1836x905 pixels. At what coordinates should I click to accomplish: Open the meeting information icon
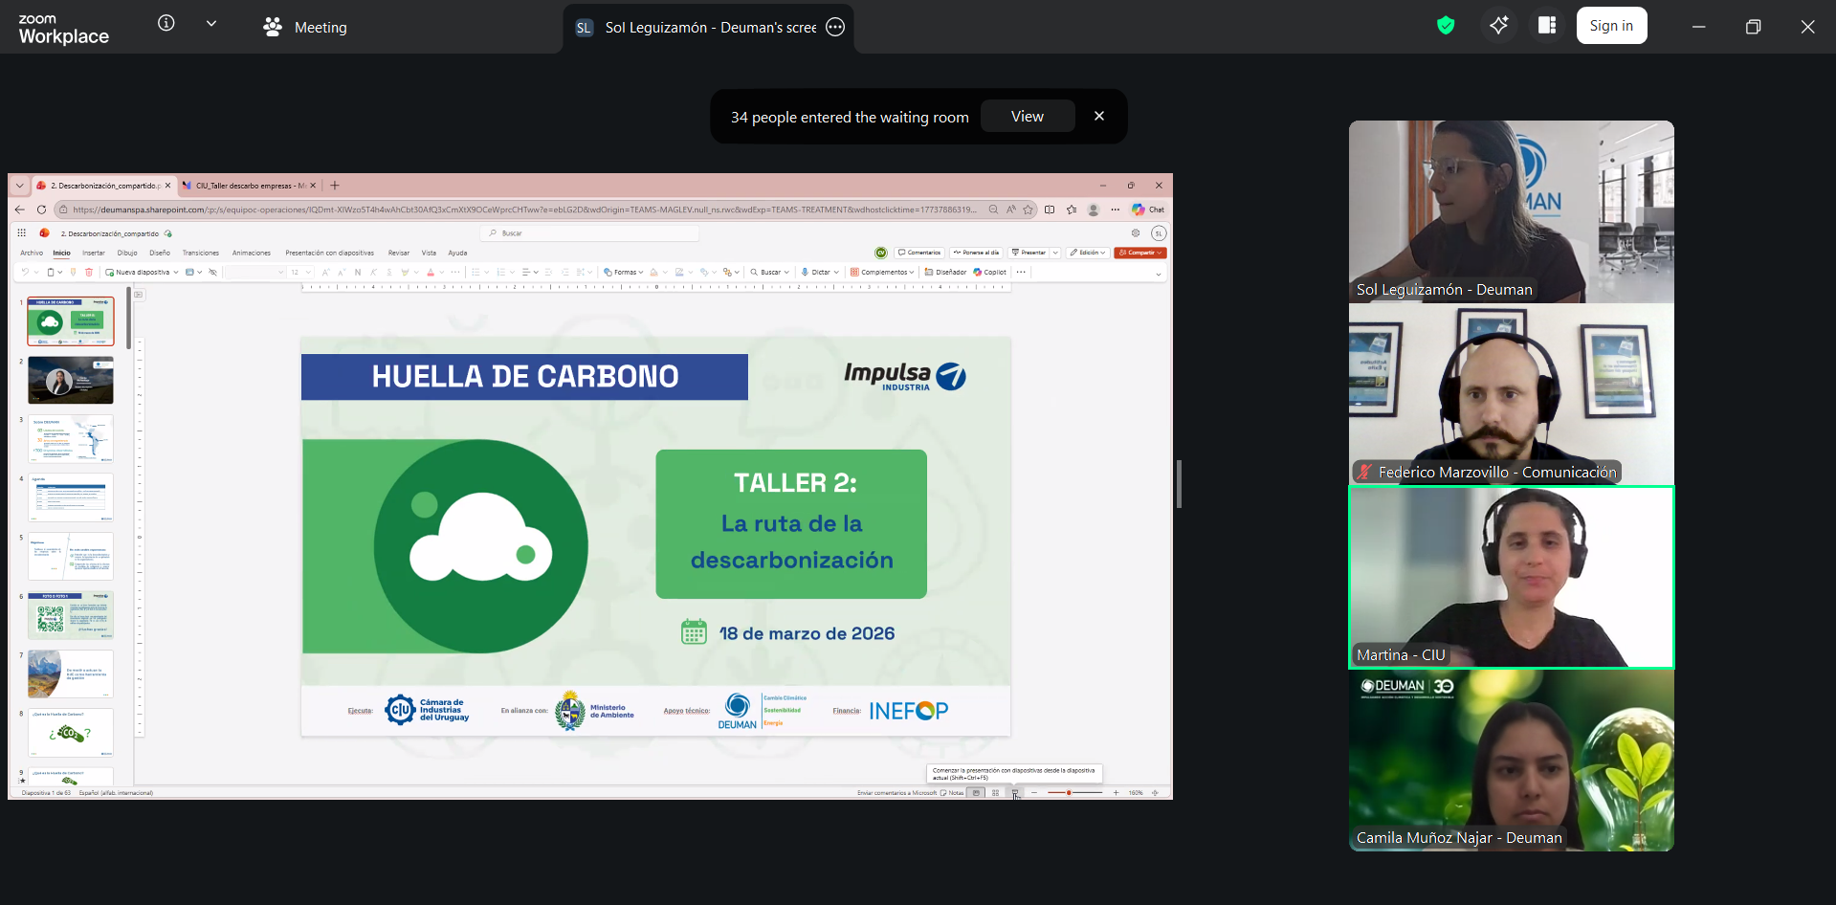166,24
